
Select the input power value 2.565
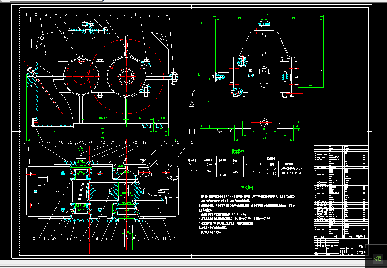click(194, 171)
